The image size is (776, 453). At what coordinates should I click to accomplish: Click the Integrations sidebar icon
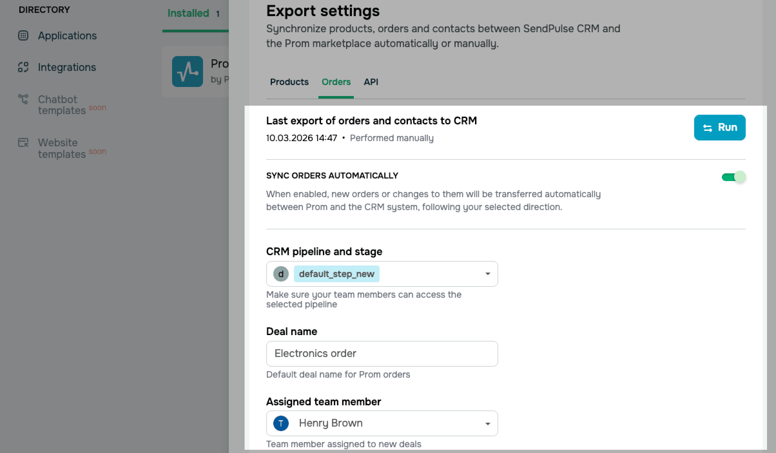pyautogui.click(x=23, y=67)
